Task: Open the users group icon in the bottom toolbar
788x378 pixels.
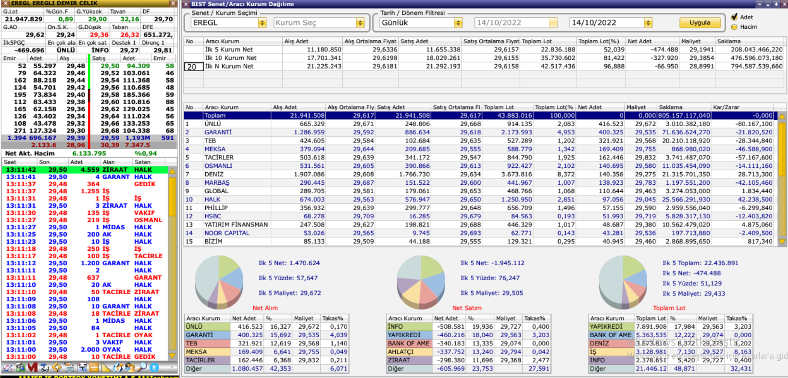Action: click(x=130, y=367)
